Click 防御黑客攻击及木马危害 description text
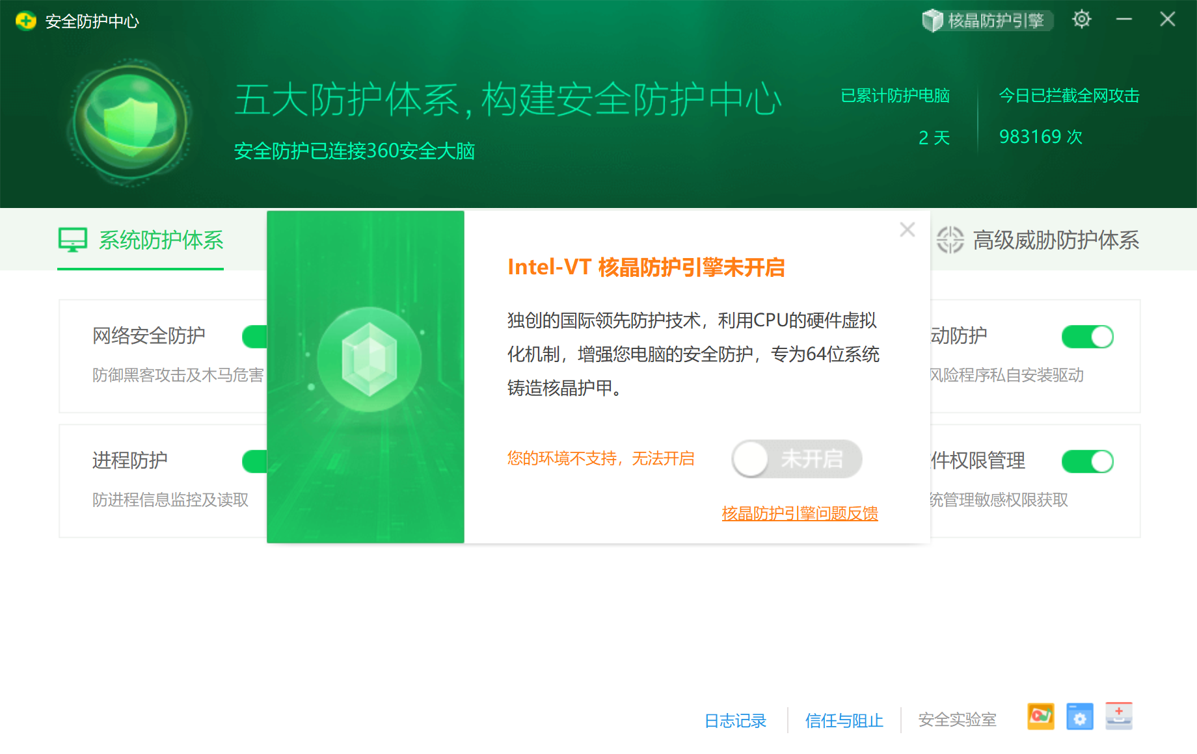The image size is (1197, 754). click(178, 375)
